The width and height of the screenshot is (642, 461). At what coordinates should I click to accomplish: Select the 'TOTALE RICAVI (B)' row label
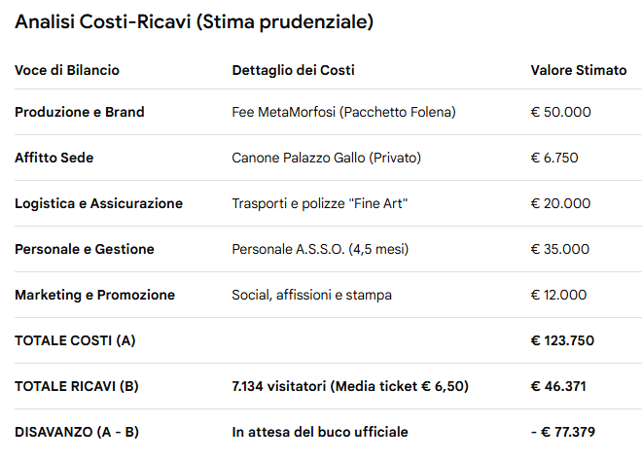pyautogui.click(x=77, y=386)
